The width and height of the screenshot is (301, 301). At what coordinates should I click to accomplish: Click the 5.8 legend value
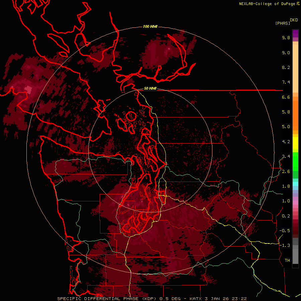pos(286,112)
